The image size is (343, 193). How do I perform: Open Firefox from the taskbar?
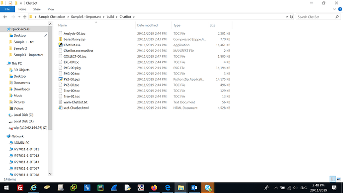click(x=154, y=188)
